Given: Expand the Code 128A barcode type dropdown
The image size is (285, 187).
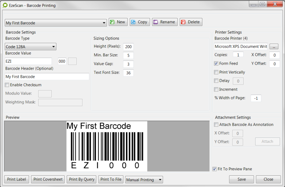Looking at the screenshot, I should click(31, 47).
